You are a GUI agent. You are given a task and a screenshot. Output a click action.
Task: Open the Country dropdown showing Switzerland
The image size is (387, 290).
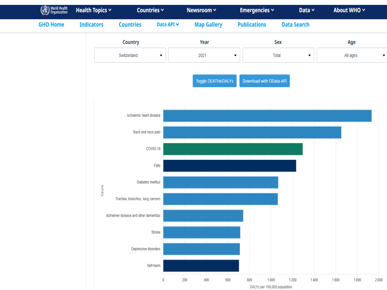point(130,55)
